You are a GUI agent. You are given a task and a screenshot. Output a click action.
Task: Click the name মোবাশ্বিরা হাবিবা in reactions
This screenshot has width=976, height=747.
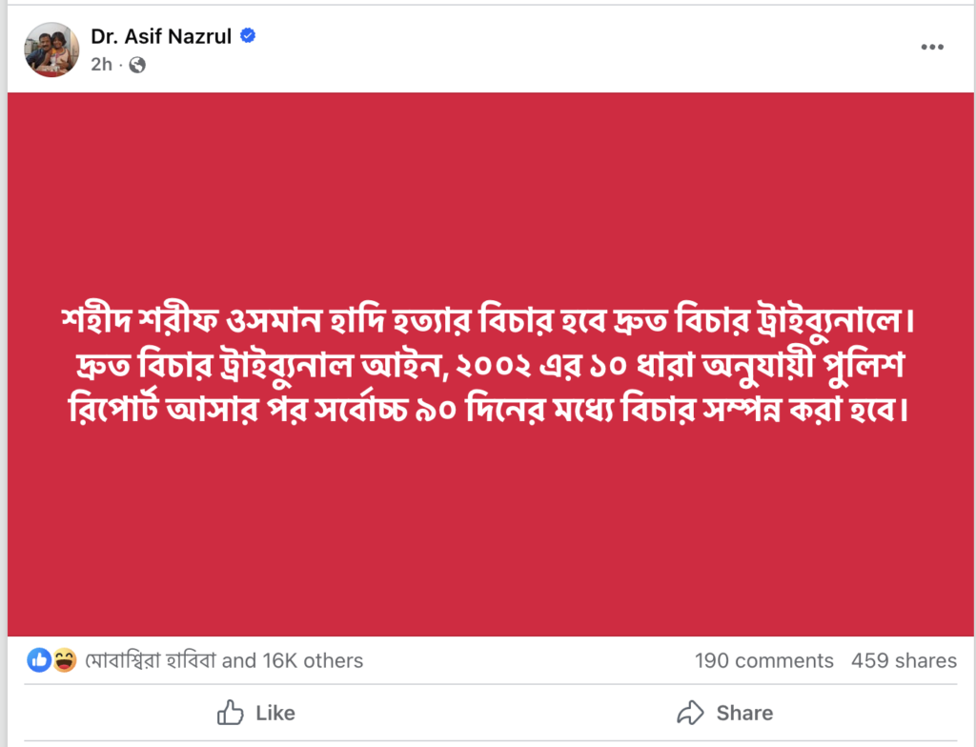tap(150, 660)
